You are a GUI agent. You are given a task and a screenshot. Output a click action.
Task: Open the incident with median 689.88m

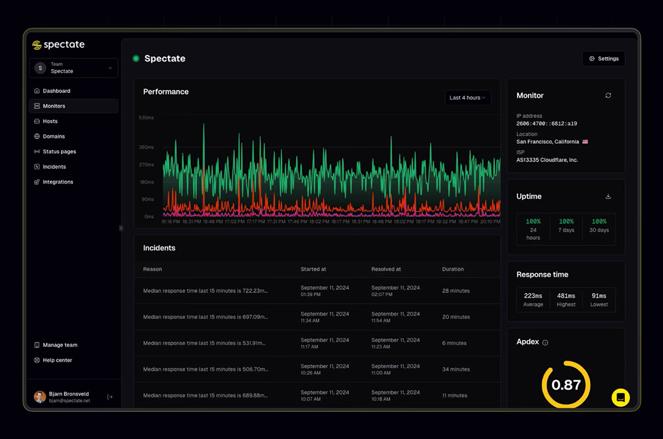(x=317, y=396)
